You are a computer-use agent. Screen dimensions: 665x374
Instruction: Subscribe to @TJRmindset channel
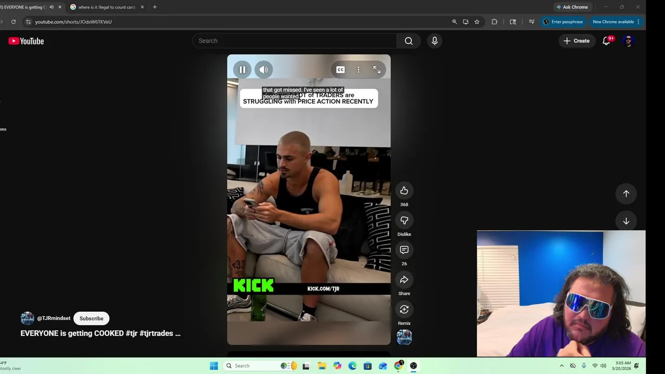click(x=91, y=318)
